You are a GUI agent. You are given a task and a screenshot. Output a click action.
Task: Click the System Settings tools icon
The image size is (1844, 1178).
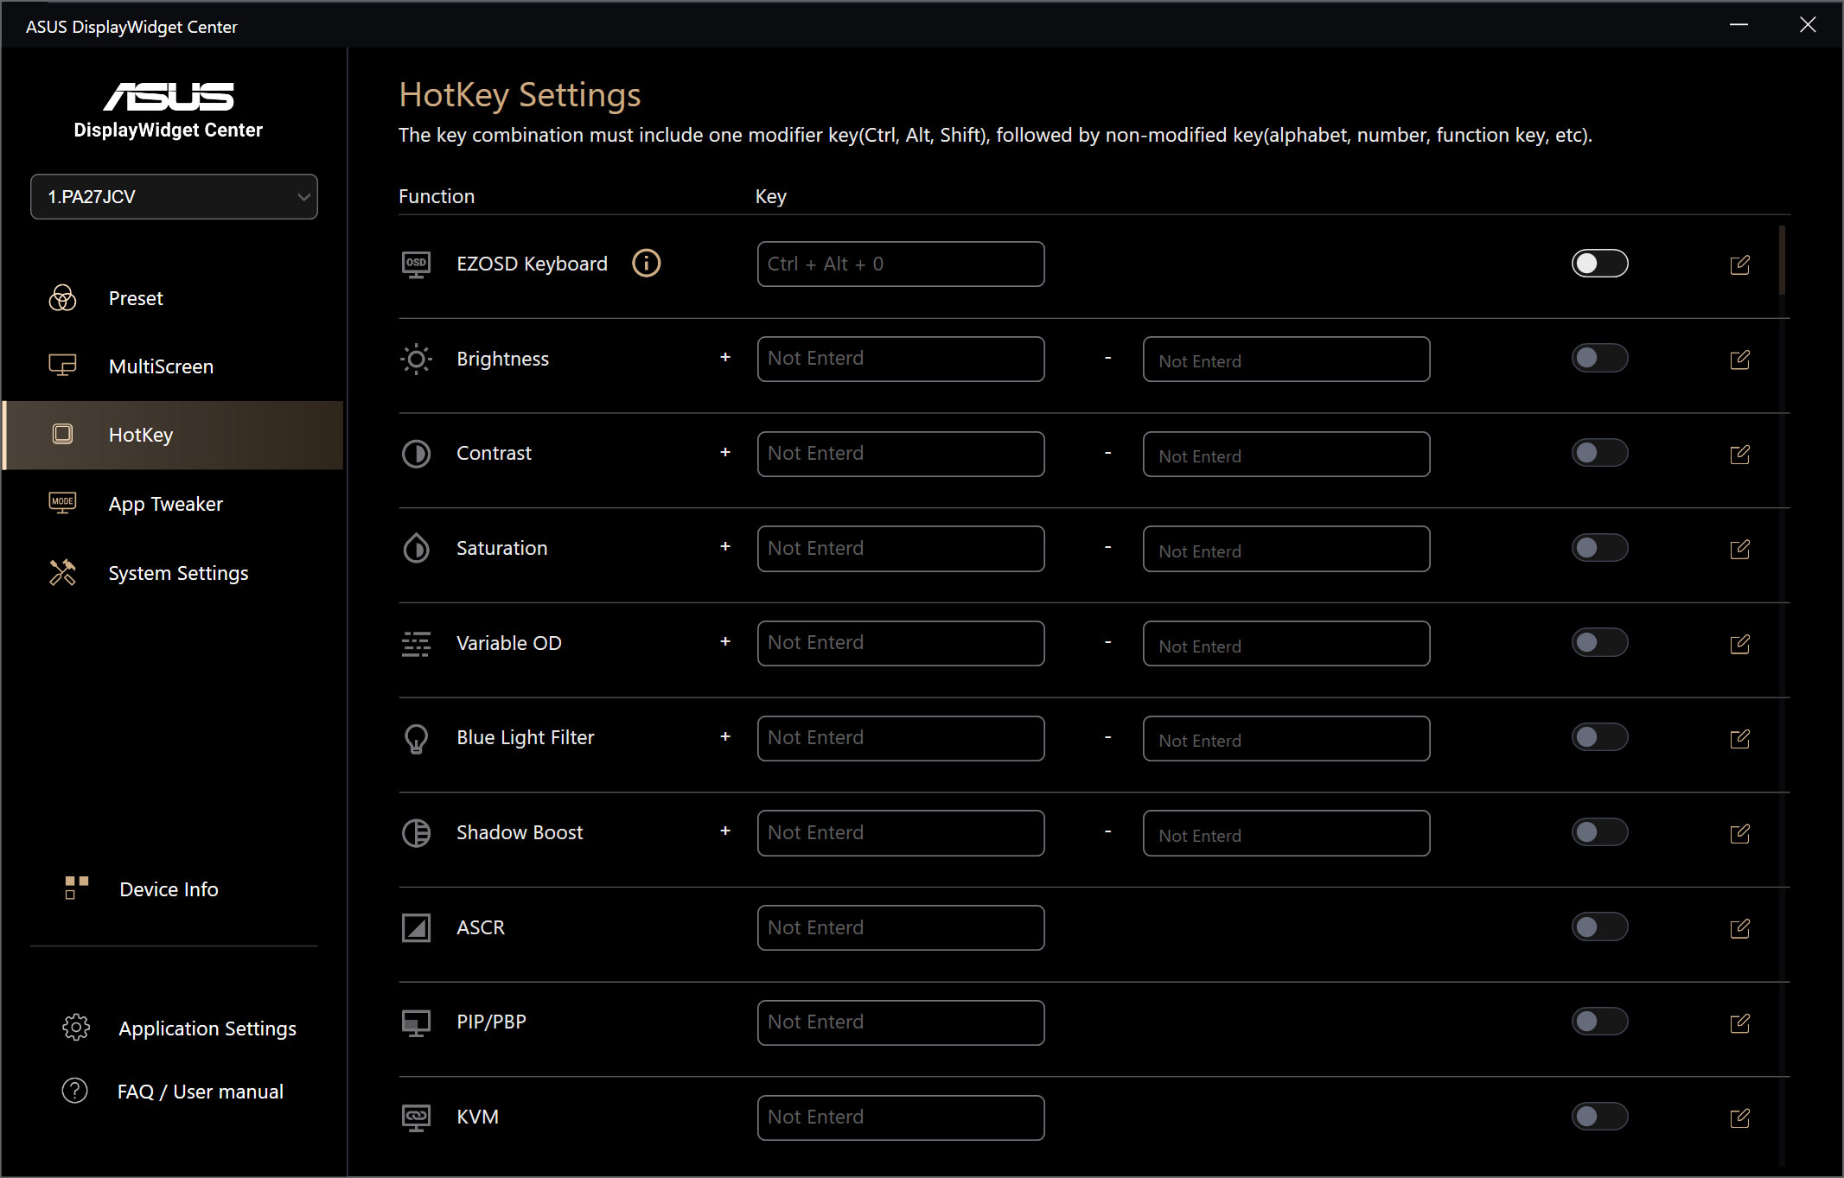(62, 572)
